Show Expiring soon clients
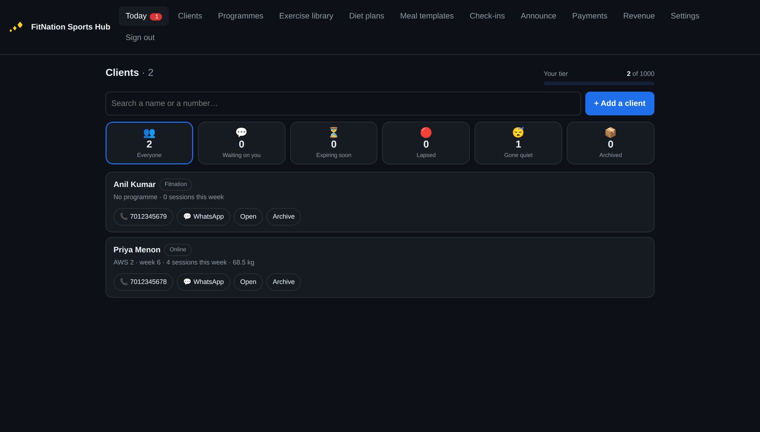 [x=333, y=143]
